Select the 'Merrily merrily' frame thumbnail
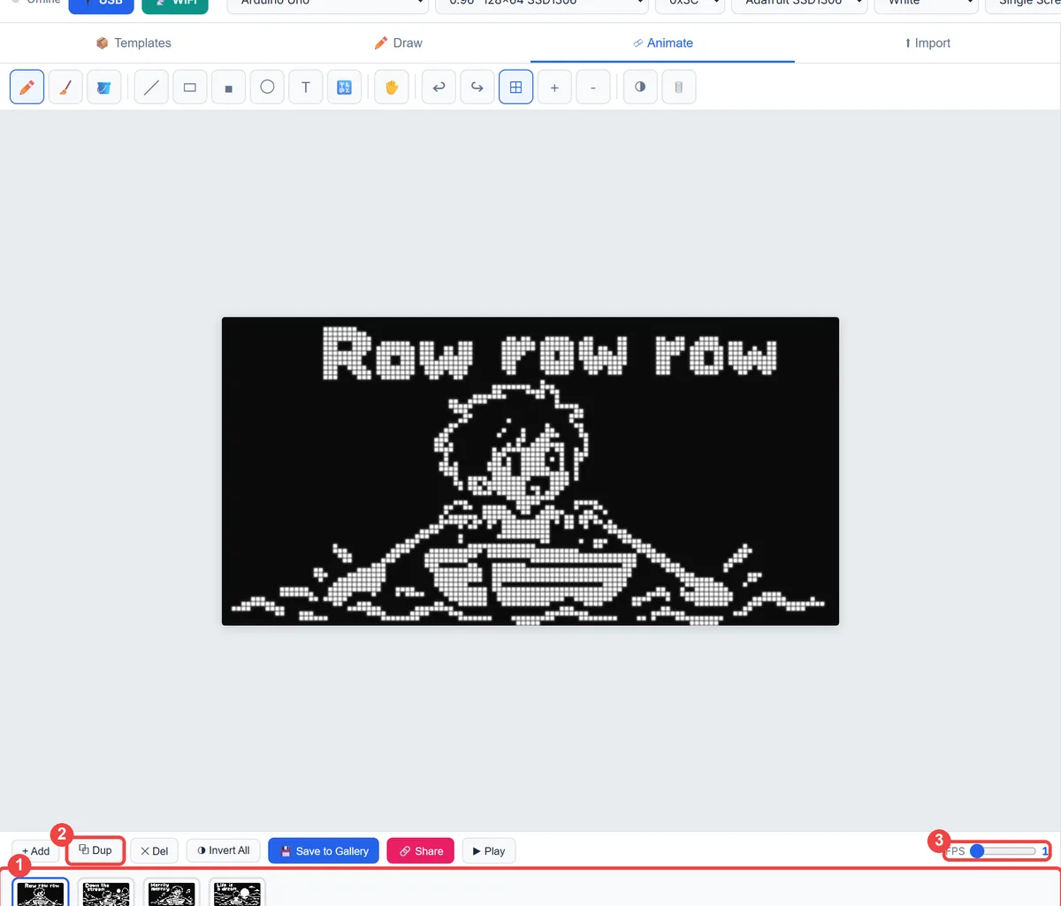The image size is (1061, 906). click(172, 892)
